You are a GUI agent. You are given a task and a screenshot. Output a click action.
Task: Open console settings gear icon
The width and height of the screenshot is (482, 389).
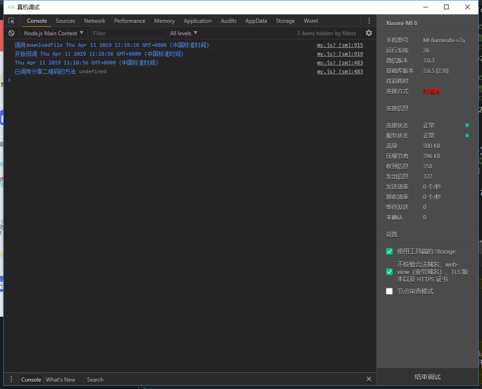point(369,33)
